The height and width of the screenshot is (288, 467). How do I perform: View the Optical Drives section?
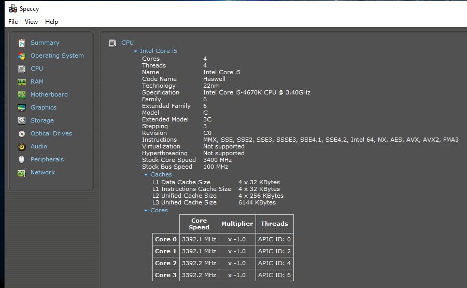pos(51,133)
